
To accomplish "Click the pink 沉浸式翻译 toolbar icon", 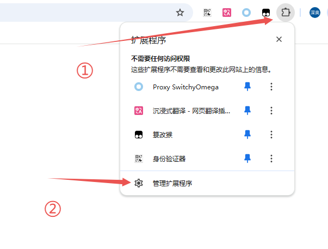I will [227, 13].
